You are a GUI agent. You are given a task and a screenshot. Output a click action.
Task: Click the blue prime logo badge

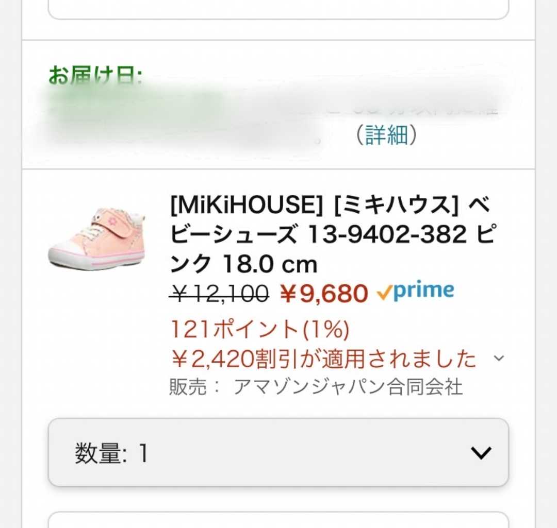(423, 291)
